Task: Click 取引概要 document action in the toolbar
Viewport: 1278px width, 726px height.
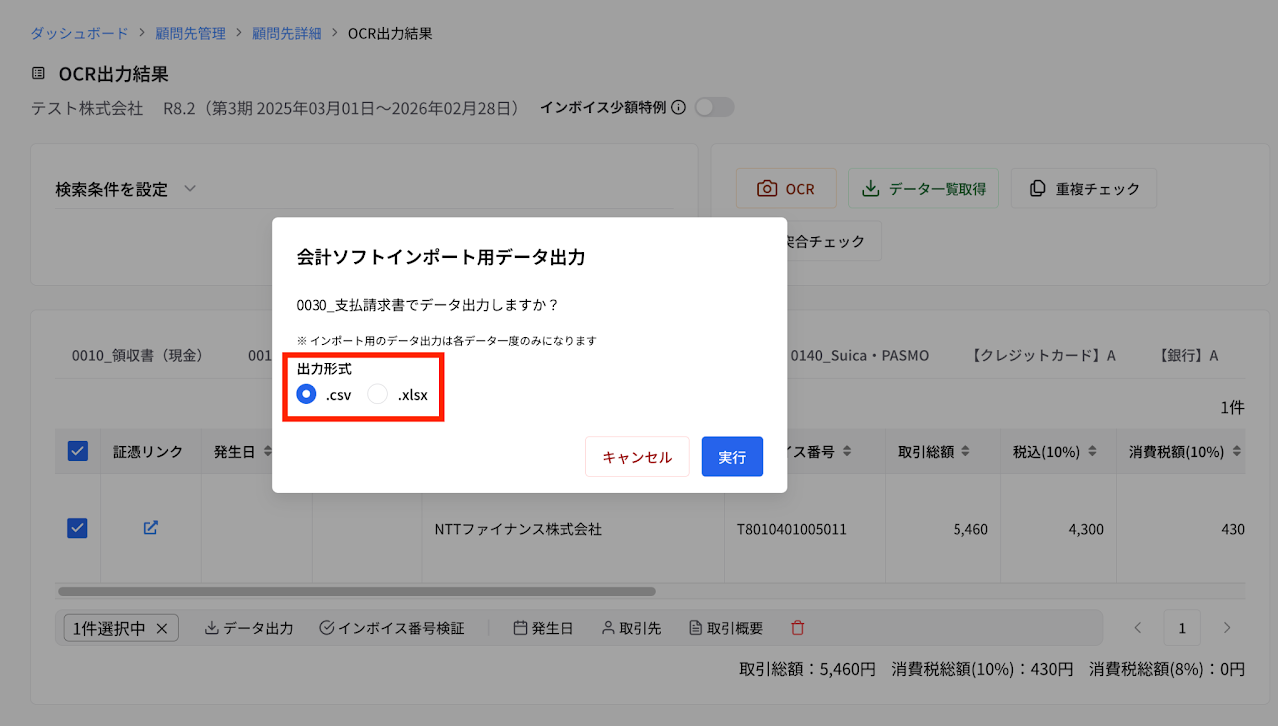Action: click(726, 628)
